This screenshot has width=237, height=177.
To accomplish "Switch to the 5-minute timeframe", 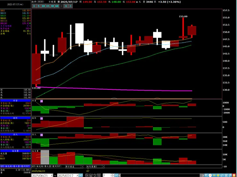I will click(38, 6).
